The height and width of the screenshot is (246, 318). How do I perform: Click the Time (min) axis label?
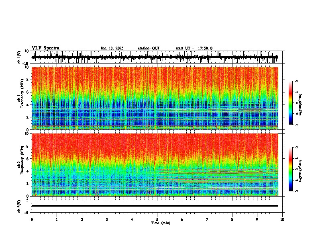(161, 223)
